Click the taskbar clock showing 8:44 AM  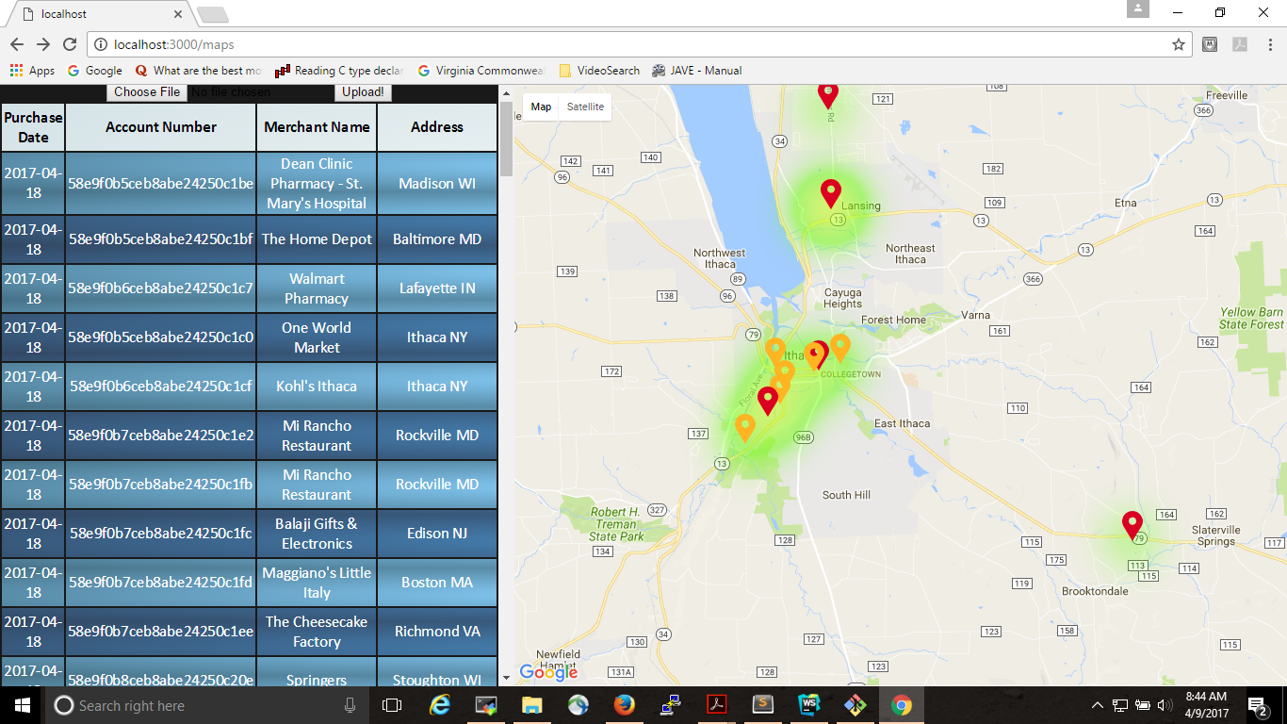(1206, 705)
